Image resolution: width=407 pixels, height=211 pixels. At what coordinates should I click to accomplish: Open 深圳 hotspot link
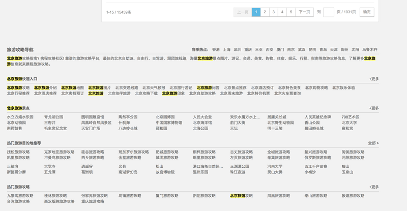click(237, 49)
